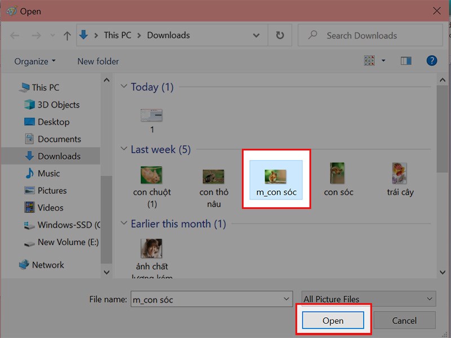The height and width of the screenshot is (338, 451).
Task: Click the Refresh button in address bar
Action: click(x=280, y=35)
